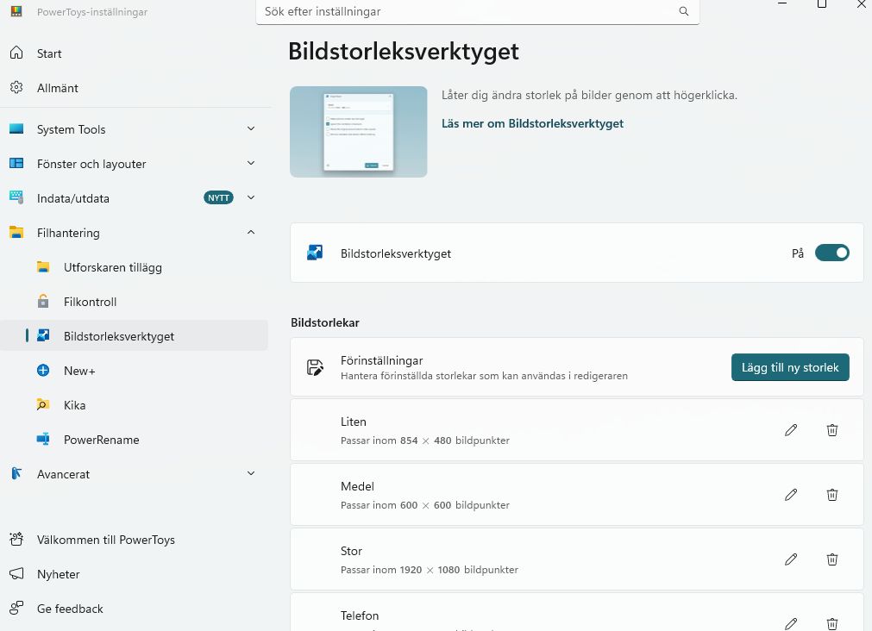Image resolution: width=872 pixels, height=631 pixels.
Task: Click text Passar inom 600 × 600 bildpunkter
Action: tap(425, 505)
